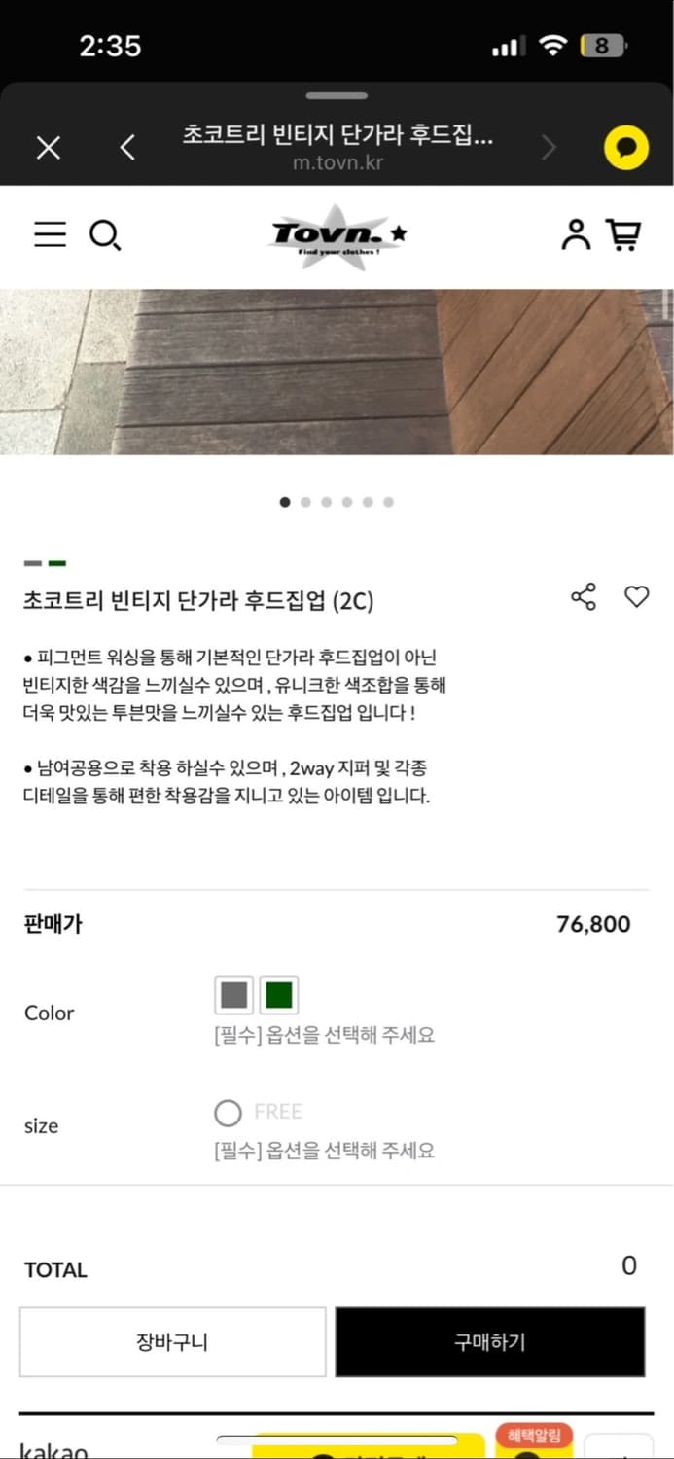Open KakaoTalk chat via yellow speech bubble
Image resolution: width=674 pixels, height=1459 pixels.
tap(625, 147)
